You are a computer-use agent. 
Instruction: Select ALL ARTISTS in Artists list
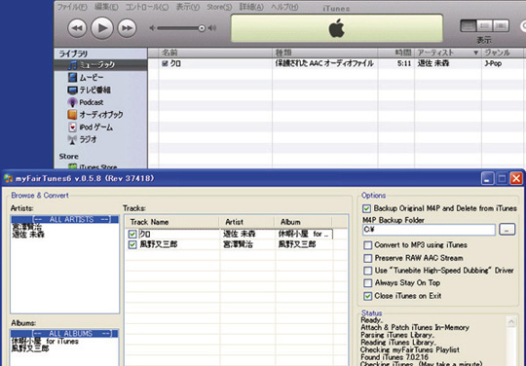point(64,220)
